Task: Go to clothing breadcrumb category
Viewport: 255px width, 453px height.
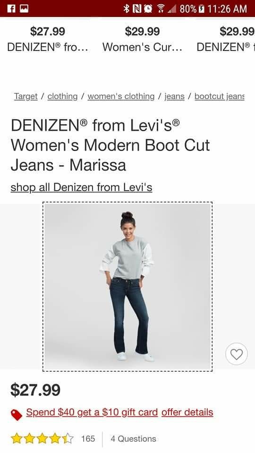Action: (62, 96)
